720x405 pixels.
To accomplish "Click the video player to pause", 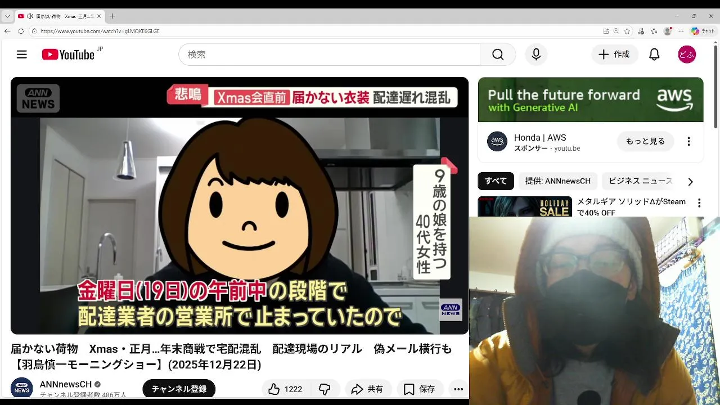I will click(240, 206).
